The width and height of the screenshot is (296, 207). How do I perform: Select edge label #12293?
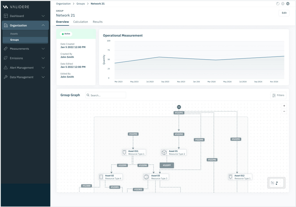coord(133,134)
